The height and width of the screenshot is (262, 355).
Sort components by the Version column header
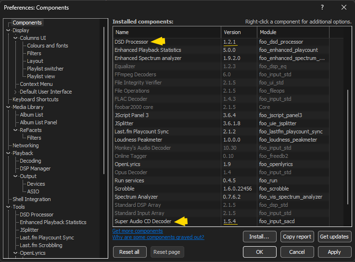click(x=239, y=32)
